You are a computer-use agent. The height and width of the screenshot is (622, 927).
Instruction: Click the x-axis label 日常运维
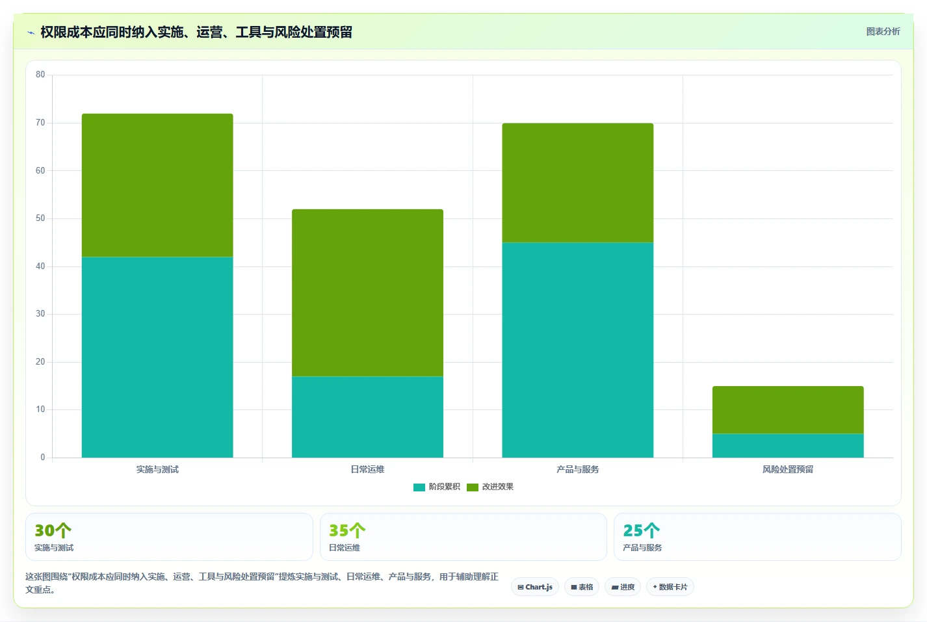point(367,469)
